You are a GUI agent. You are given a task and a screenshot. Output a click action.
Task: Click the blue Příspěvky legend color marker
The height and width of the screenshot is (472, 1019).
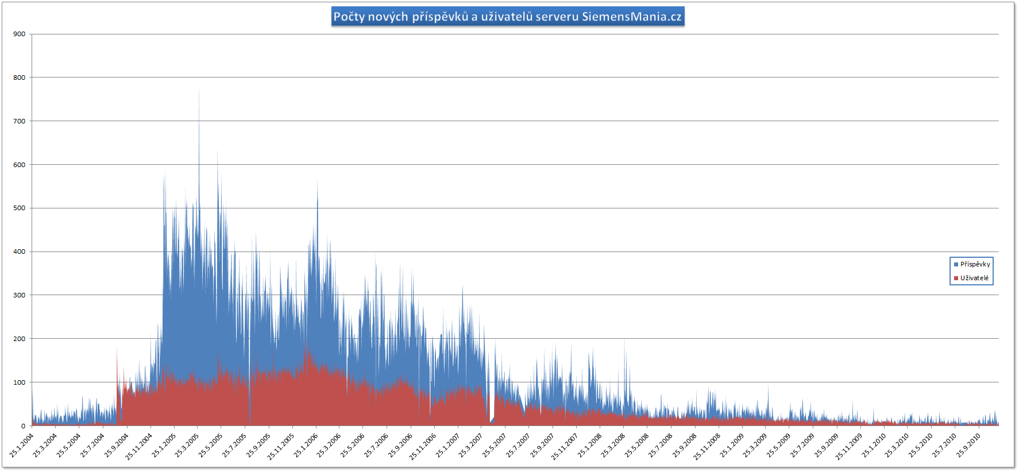point(956,265)
